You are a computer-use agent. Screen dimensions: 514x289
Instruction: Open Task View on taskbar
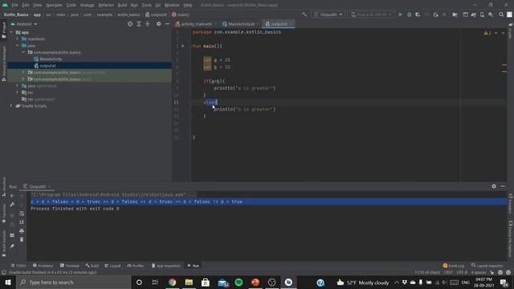pos(155,283)
